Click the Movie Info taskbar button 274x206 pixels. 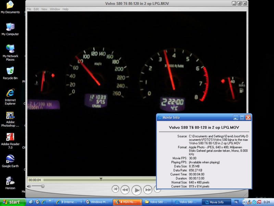216,202
